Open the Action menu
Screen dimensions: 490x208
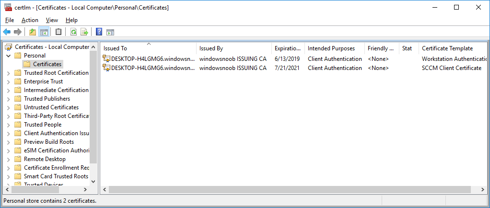pyautogui.click(x=30, y=20)
